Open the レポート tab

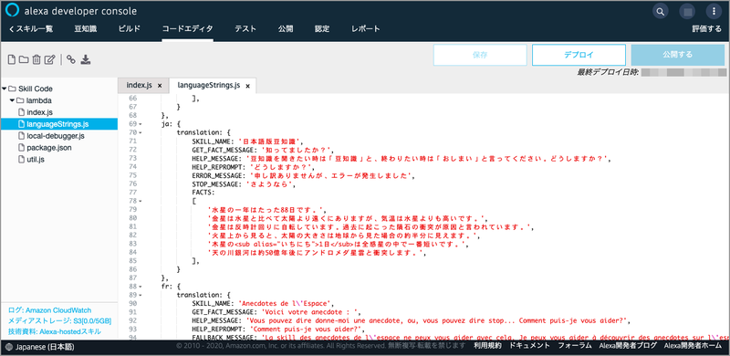point(366,29)
